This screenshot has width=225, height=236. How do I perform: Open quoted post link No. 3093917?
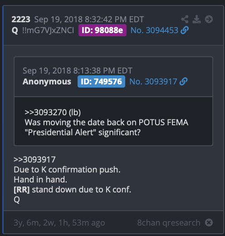153,82
